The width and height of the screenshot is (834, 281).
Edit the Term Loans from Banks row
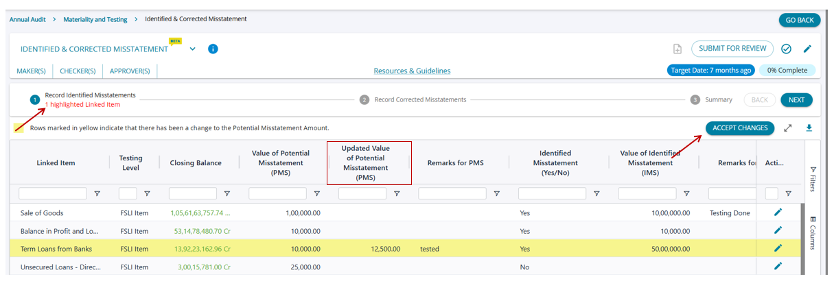click(778, 248)
